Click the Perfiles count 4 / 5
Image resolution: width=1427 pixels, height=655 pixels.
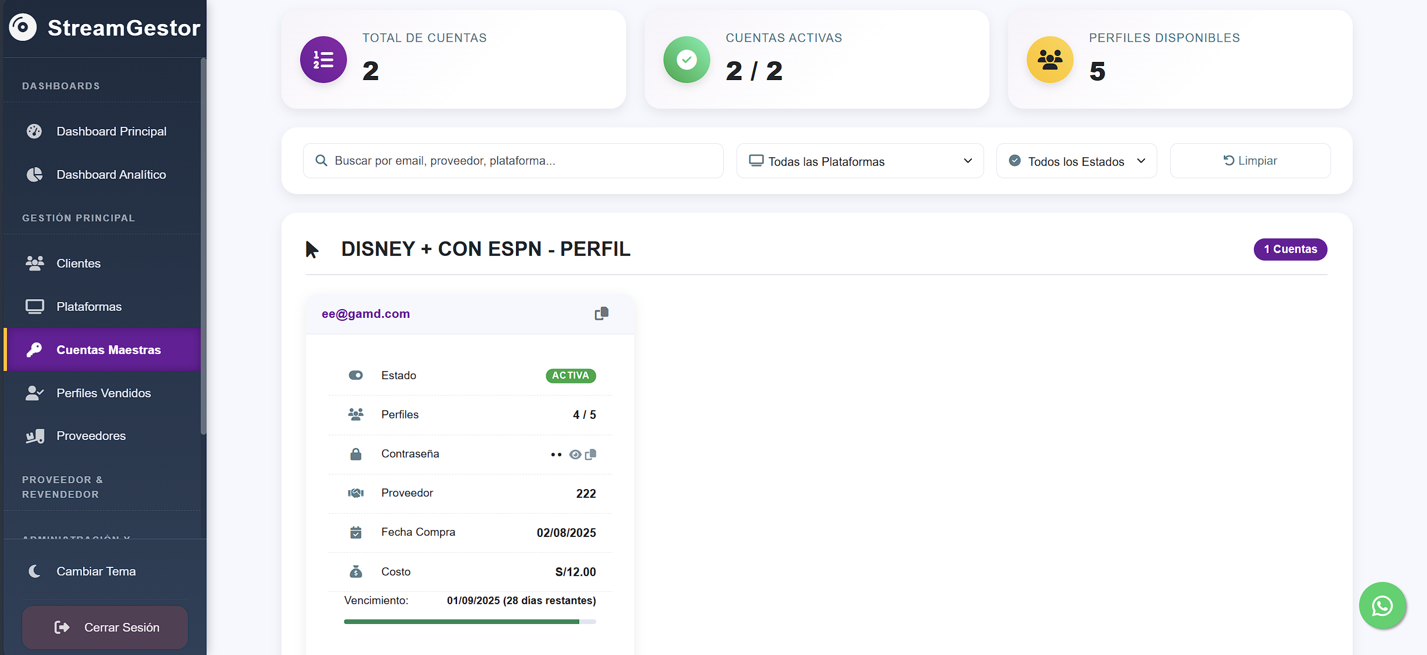[584, 415]
